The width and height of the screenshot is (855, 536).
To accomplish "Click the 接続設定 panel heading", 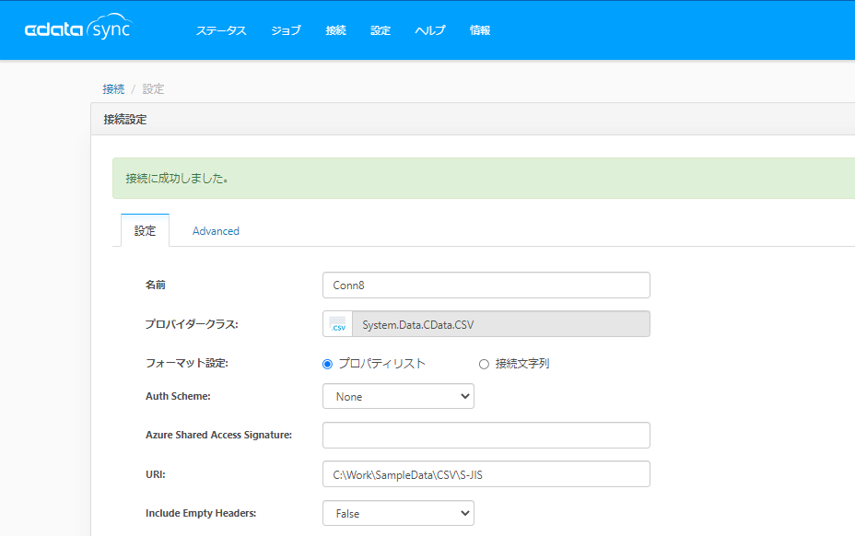I will tap(125, 120).
